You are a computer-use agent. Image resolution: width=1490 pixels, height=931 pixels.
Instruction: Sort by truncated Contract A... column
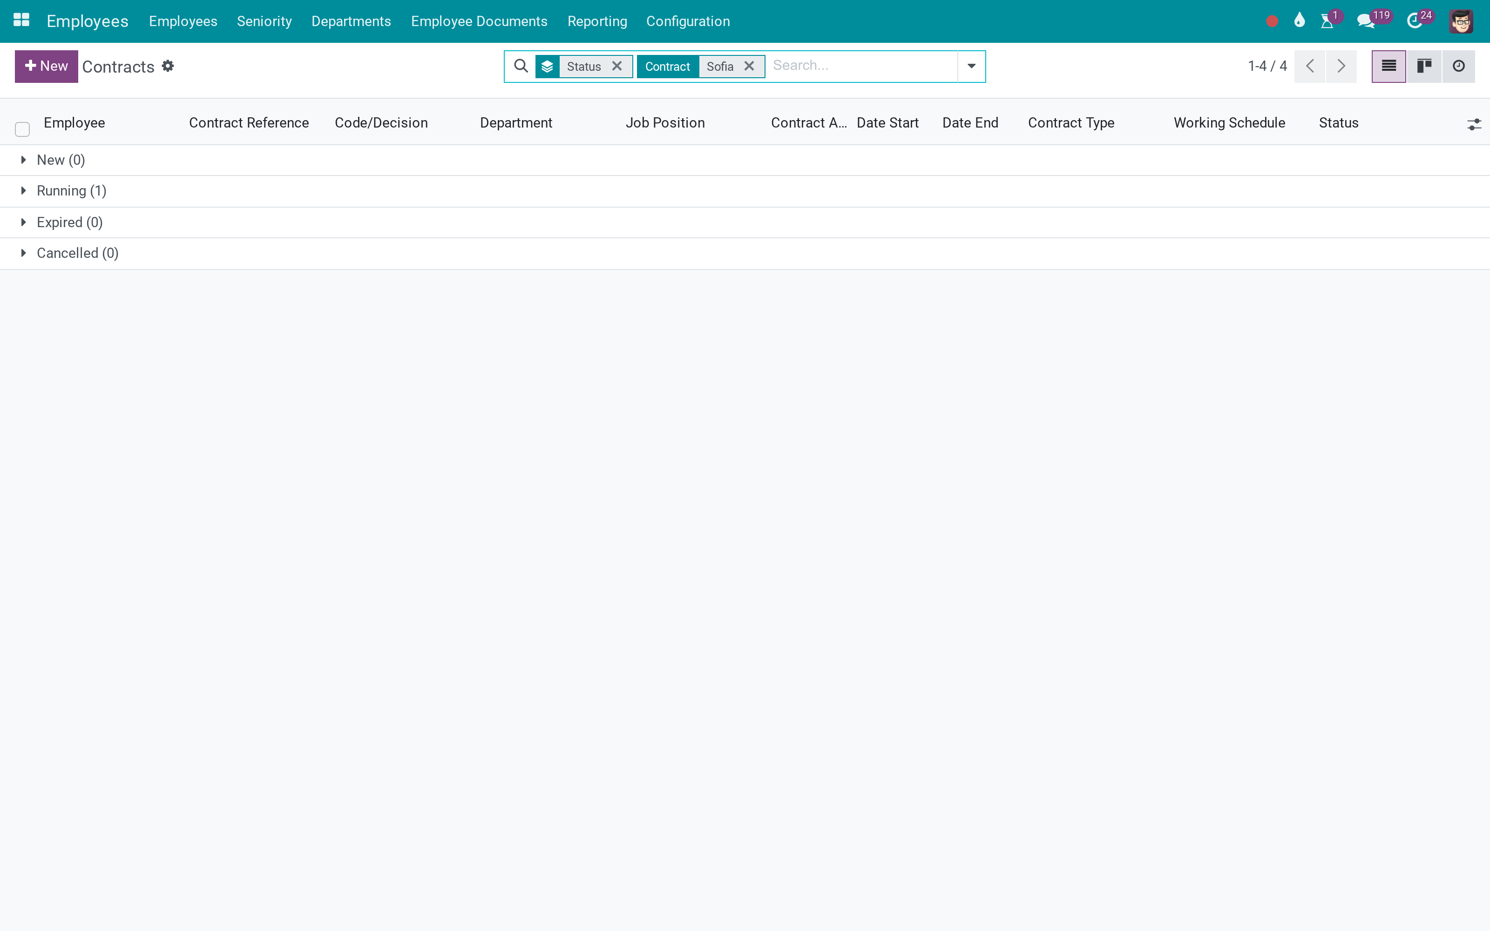point(809,122)
